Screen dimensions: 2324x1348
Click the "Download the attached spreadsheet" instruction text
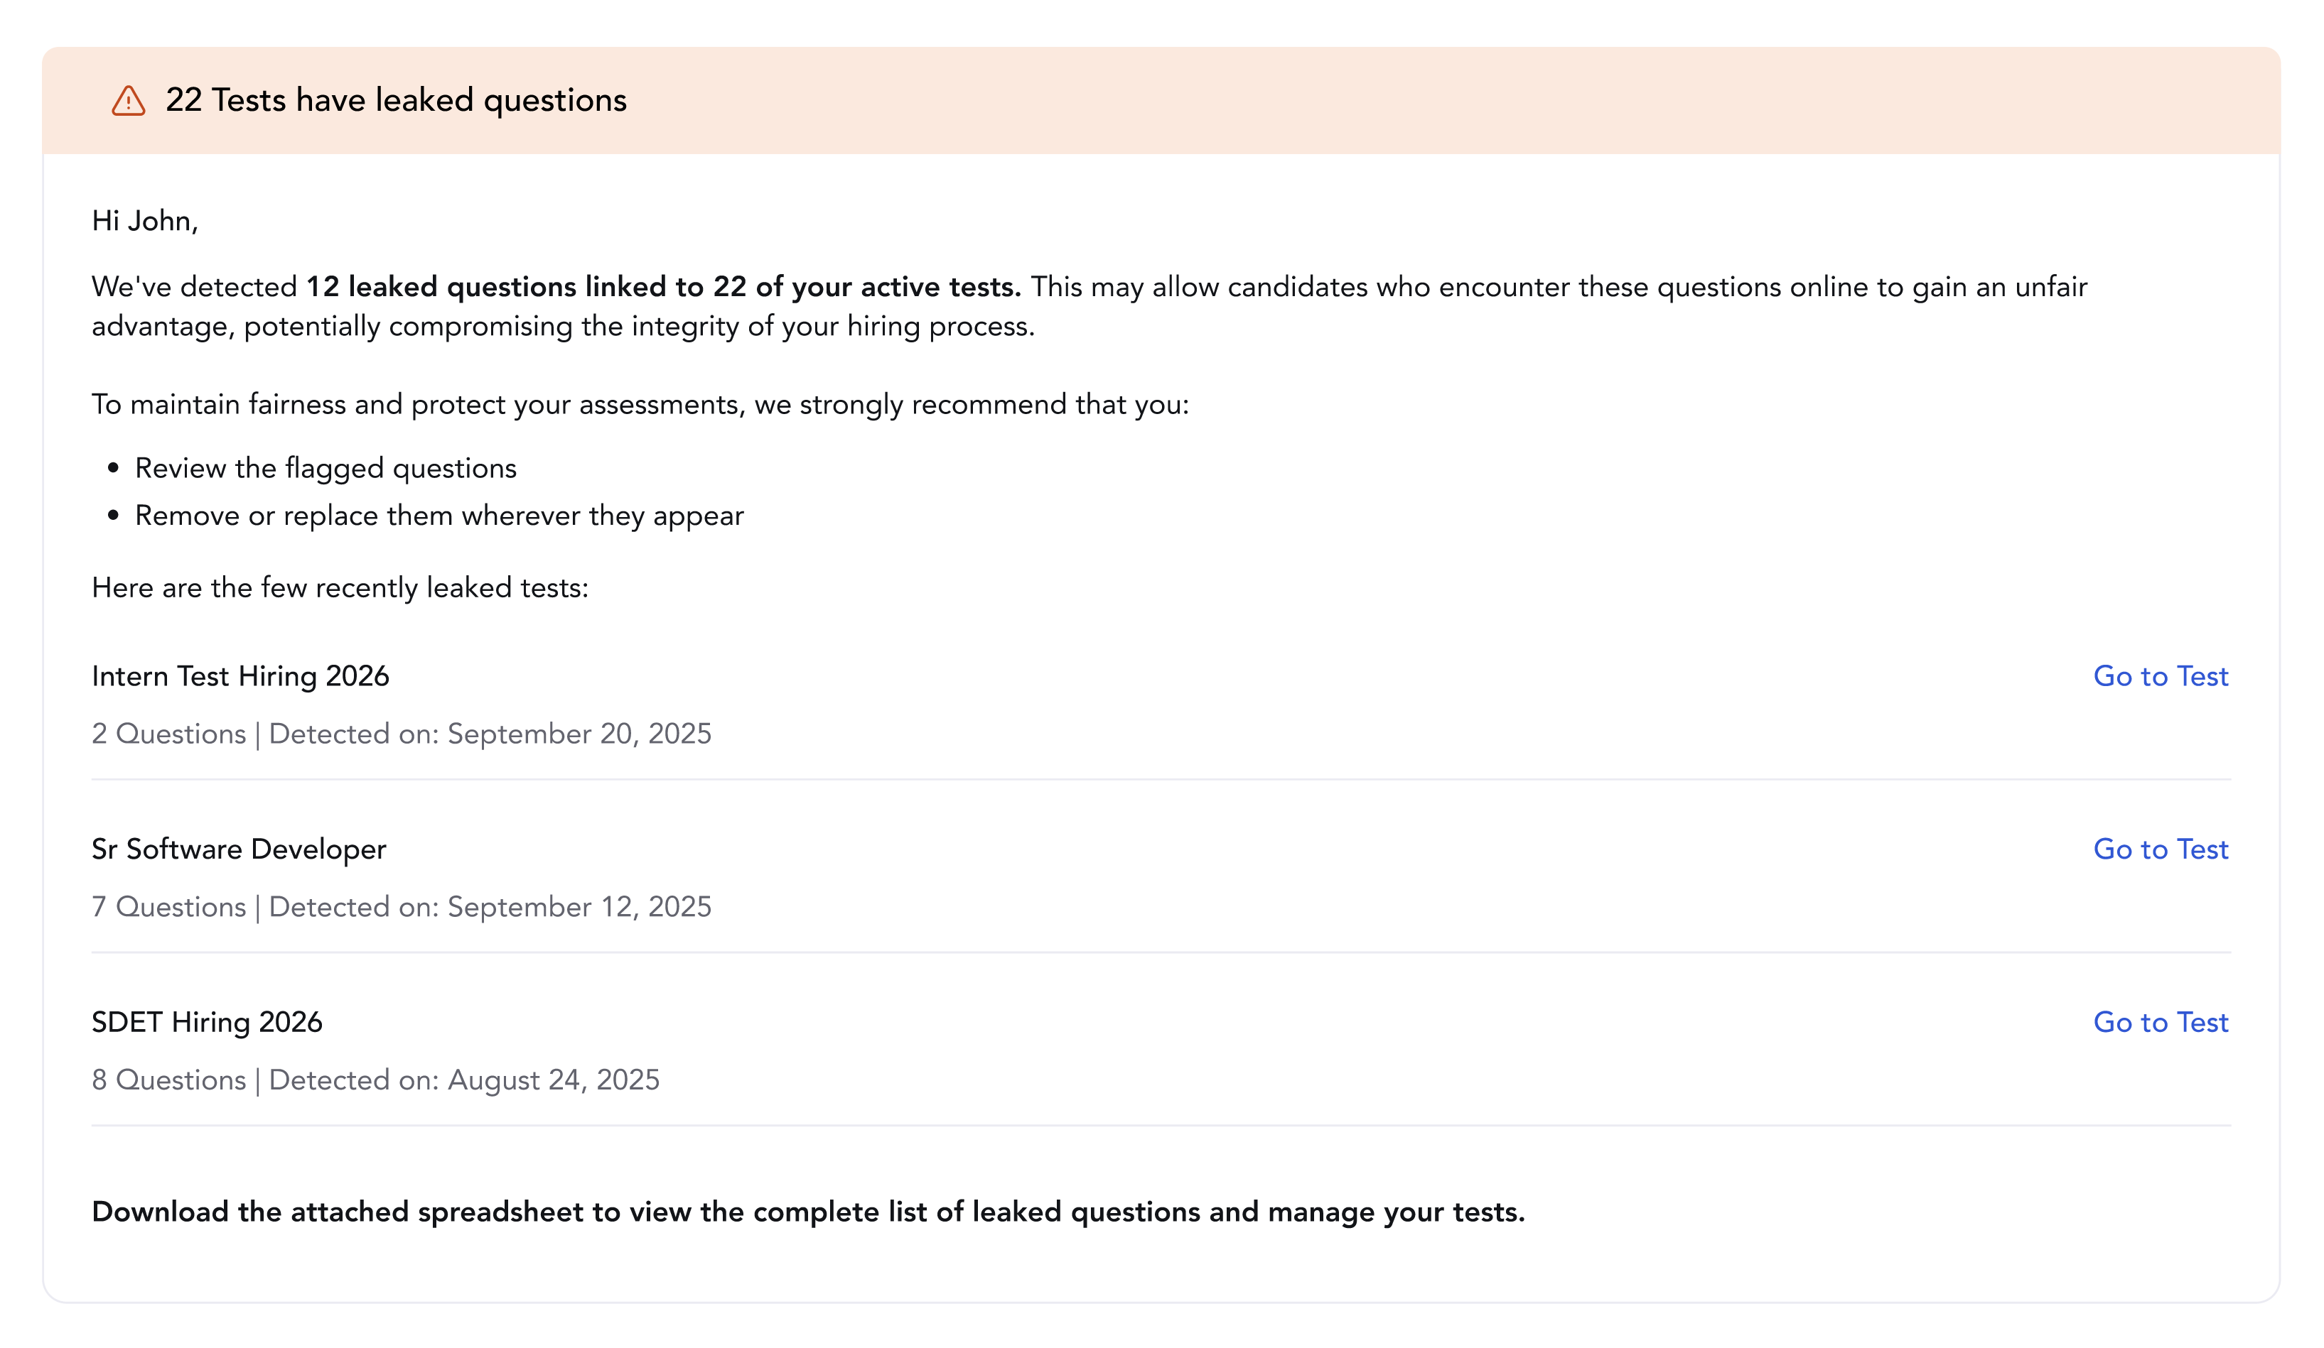click(807, 1212)
